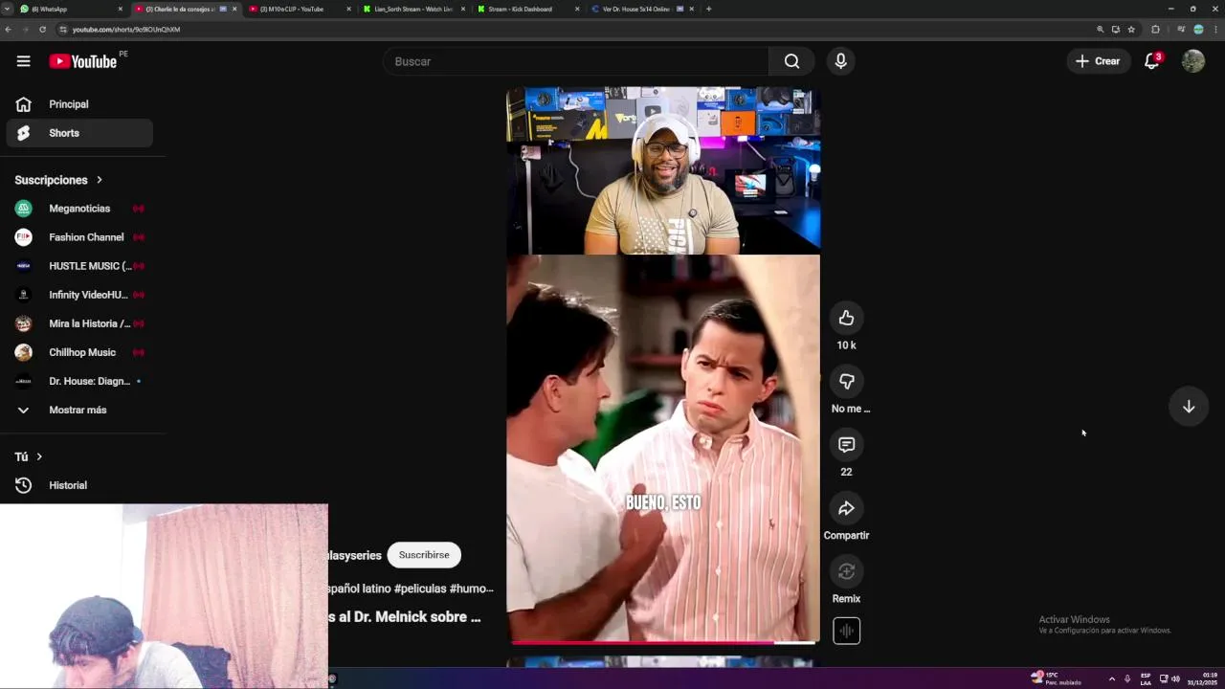This screenshot has height=689, width=1225.
Task: Open the Chrome three-dot menu
Action: pyautogui.click(x=1214, y=30)
